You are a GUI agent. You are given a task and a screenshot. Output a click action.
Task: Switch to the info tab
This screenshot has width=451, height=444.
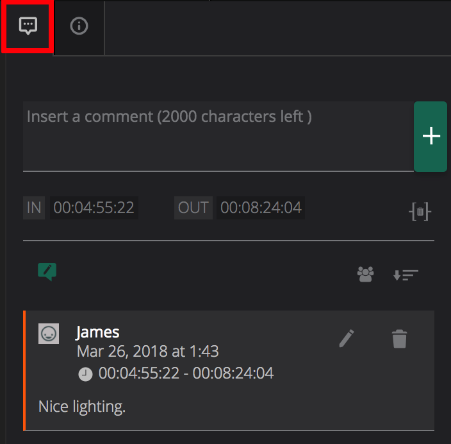[79, 26]
